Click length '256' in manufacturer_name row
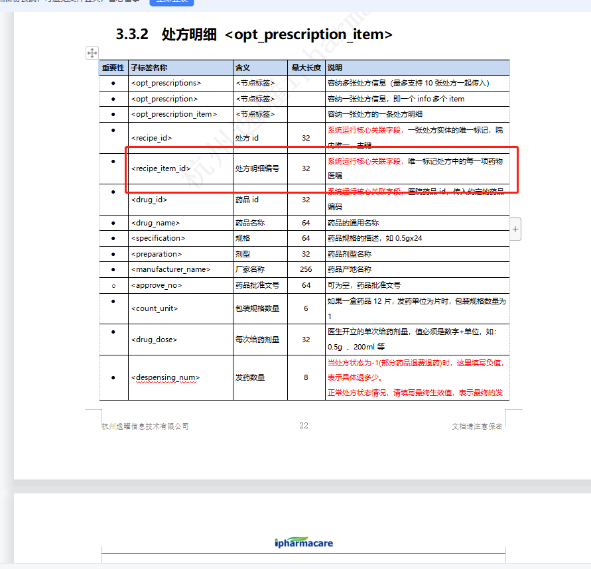Image resolution: width=591 pixels, height=569 pixels. (x=306, y=269)
